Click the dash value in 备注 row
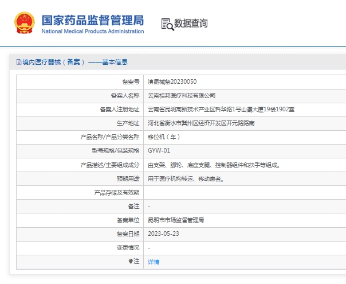Viewport: 346px width, 284px height. tap(149, 207)
